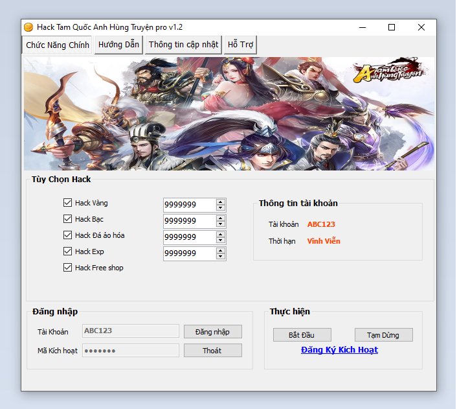
Task: Toggle the Hack Exp checkbox
Action: click(68, 251)
